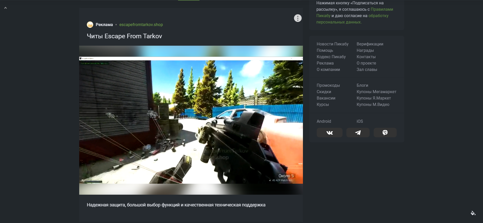Open "Кодекс Пикабу" link
Viewport: 483px width, 223px height.
click(331, 57)
